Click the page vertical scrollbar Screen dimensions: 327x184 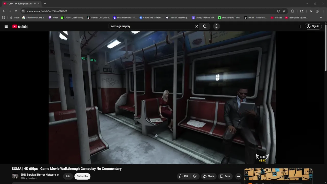[326, 47]
